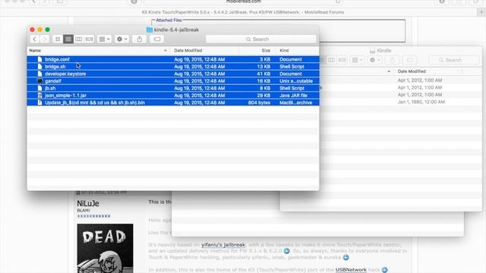486x273 pixels.
Task: Focus the Search field in jailbreak window
Action: point(261,39)
